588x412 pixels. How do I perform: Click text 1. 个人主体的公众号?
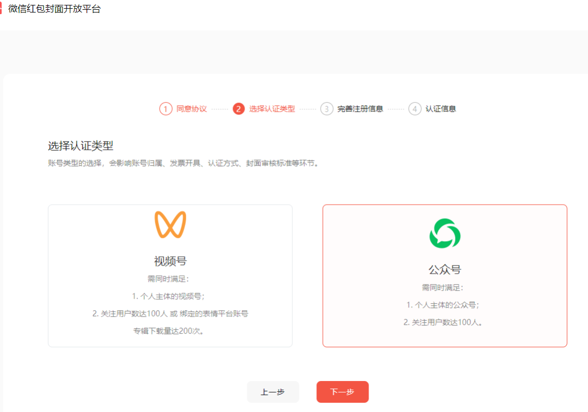coord(443,305)
